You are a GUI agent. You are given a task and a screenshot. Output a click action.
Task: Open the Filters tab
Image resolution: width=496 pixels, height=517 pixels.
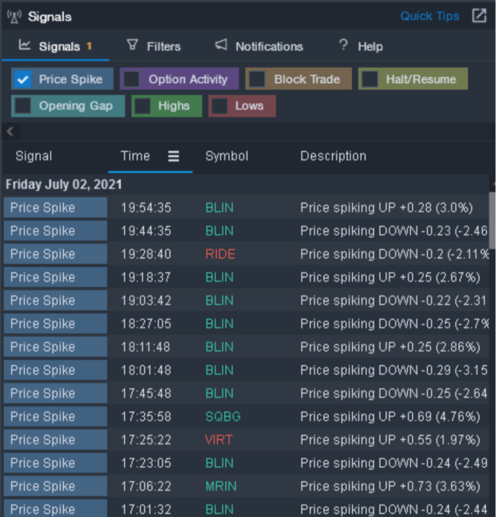[x=154, y=46]
